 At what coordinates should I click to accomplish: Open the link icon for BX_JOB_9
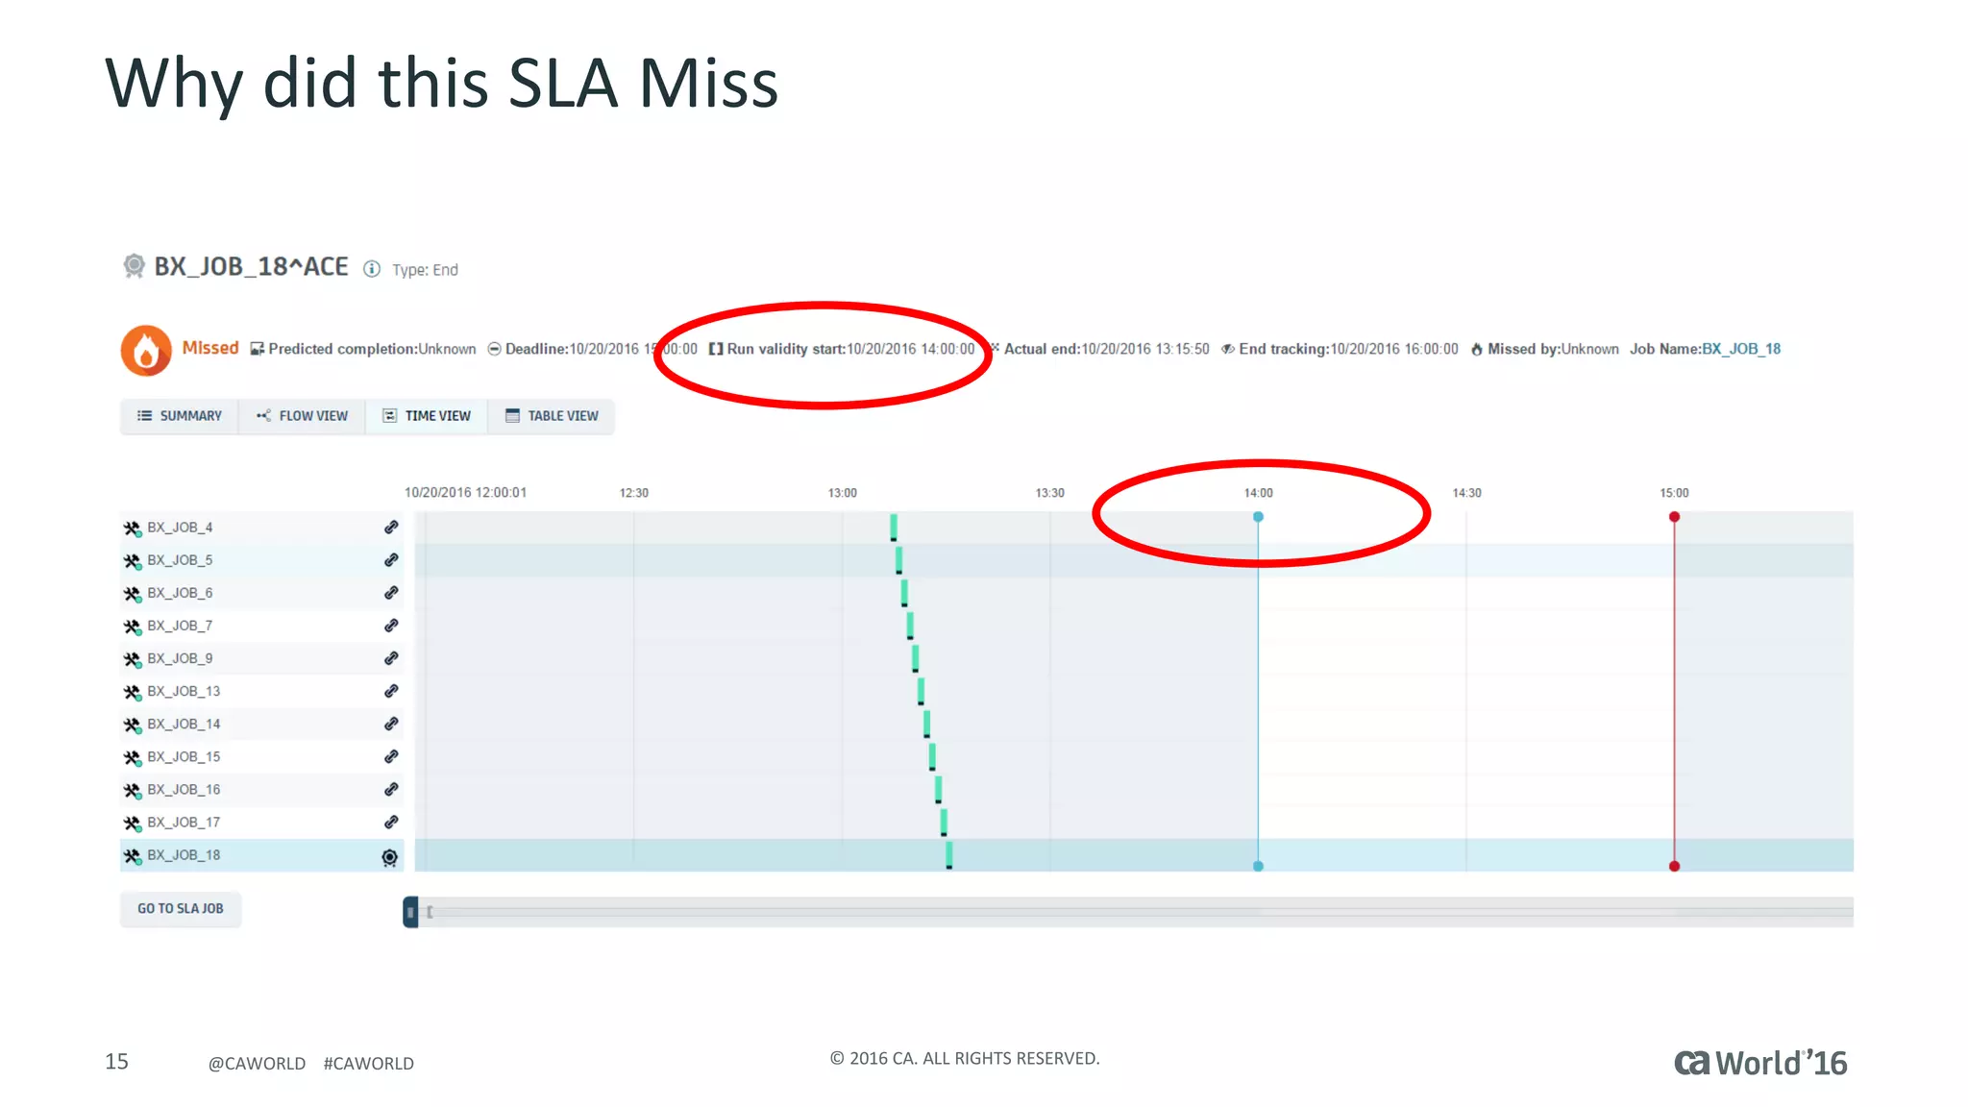tap(391, 658)
